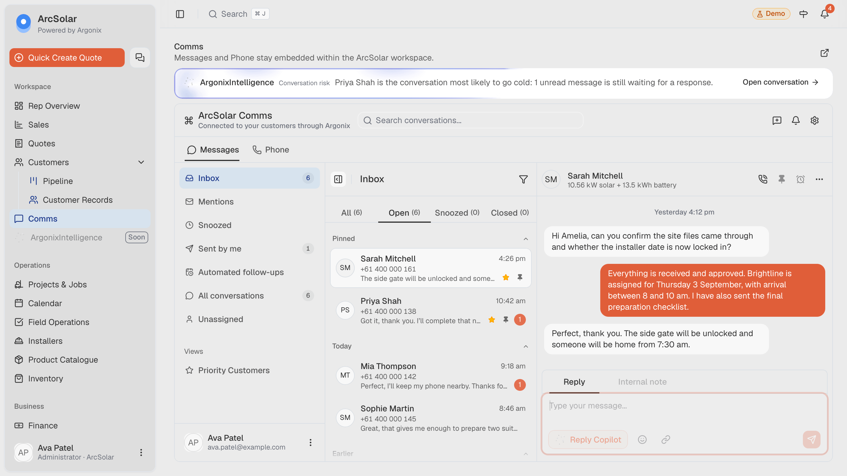Open more options for Sarah Mitchell conversation

click(819, 179)
